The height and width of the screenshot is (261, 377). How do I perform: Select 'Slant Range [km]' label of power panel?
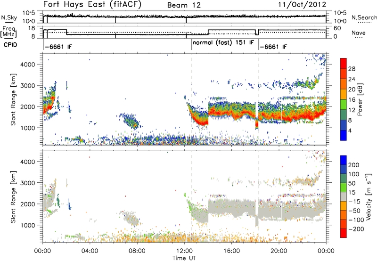click(13, 99)
